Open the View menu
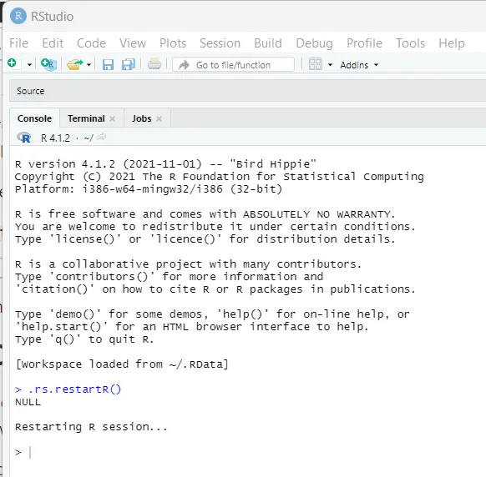486x477 pixels. click(133, 43)
